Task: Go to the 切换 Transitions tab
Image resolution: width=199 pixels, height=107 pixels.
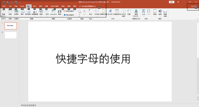Action: 41,6
